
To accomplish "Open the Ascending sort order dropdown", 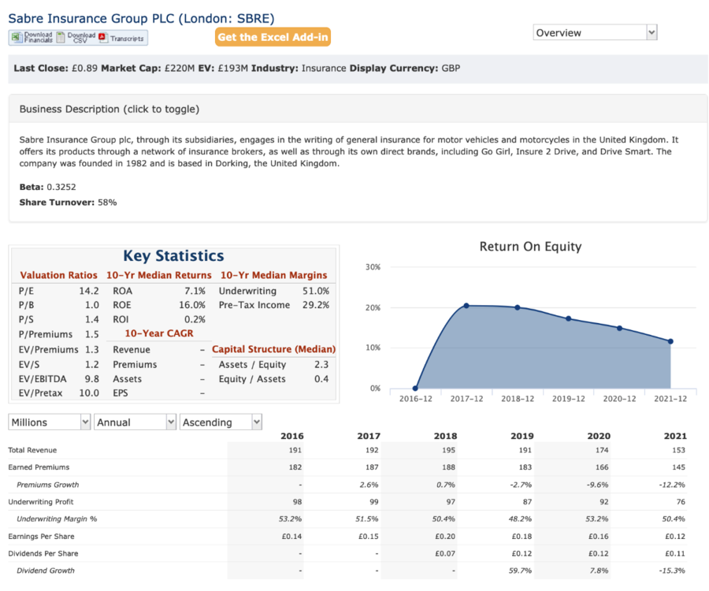I will [x=221, y=422].
